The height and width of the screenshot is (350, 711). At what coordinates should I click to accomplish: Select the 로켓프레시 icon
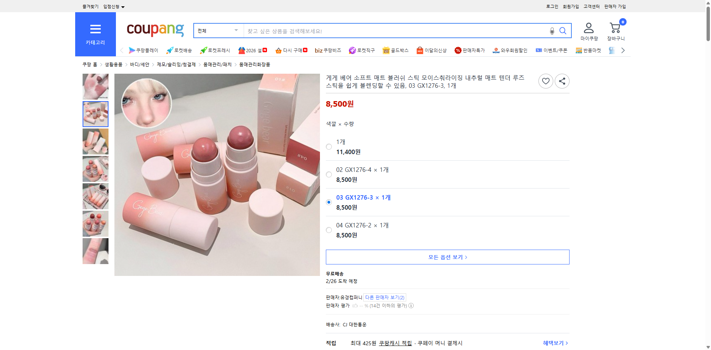[216, 50]
